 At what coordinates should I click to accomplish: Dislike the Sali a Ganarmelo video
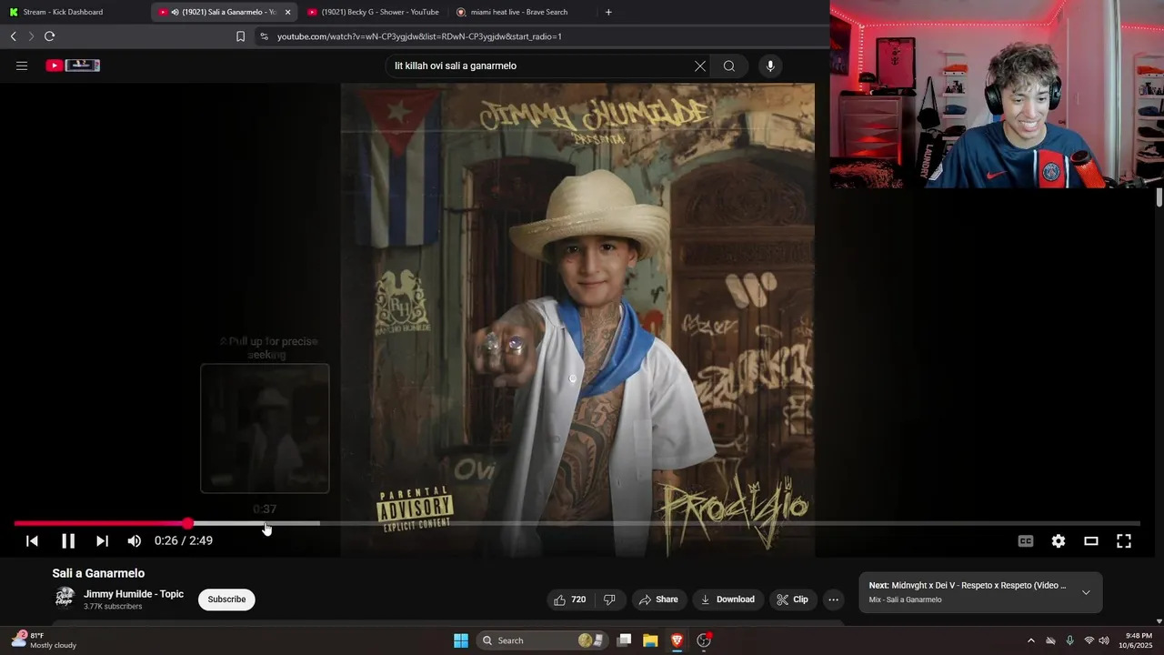point(609,600)
